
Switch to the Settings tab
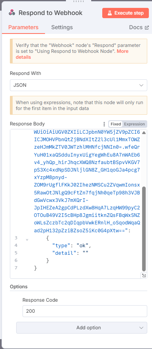click(x=62, y=27)
